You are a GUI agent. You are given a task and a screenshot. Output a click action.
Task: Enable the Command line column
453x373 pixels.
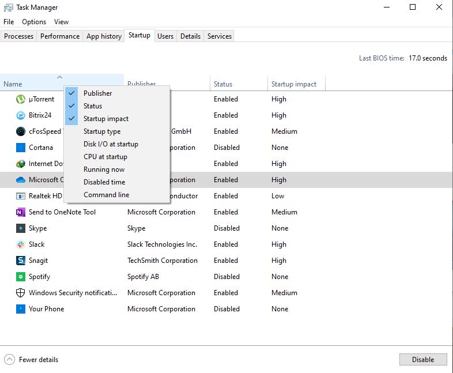(x=117, y=195)
